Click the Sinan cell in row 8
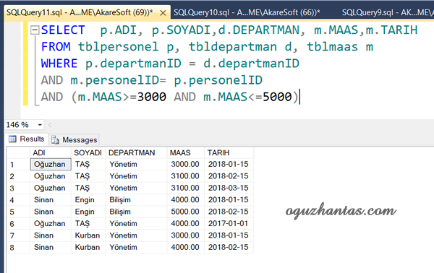This screenshot has height=273, width=434. 51,247
